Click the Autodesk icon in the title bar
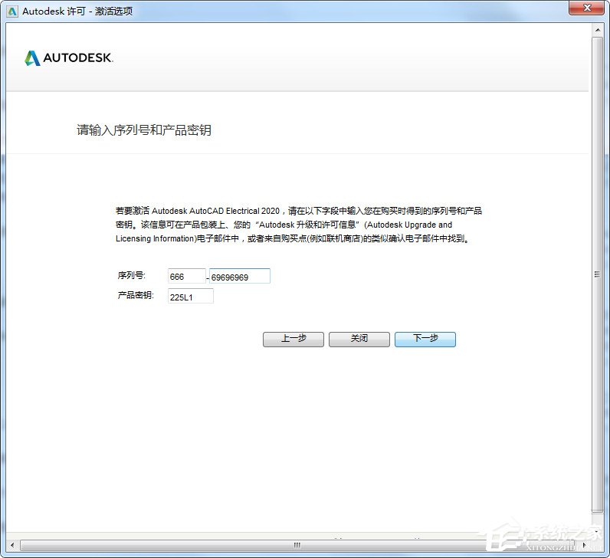Image resolution: width=610 pixels, height=558 pixels. [11, 11]
